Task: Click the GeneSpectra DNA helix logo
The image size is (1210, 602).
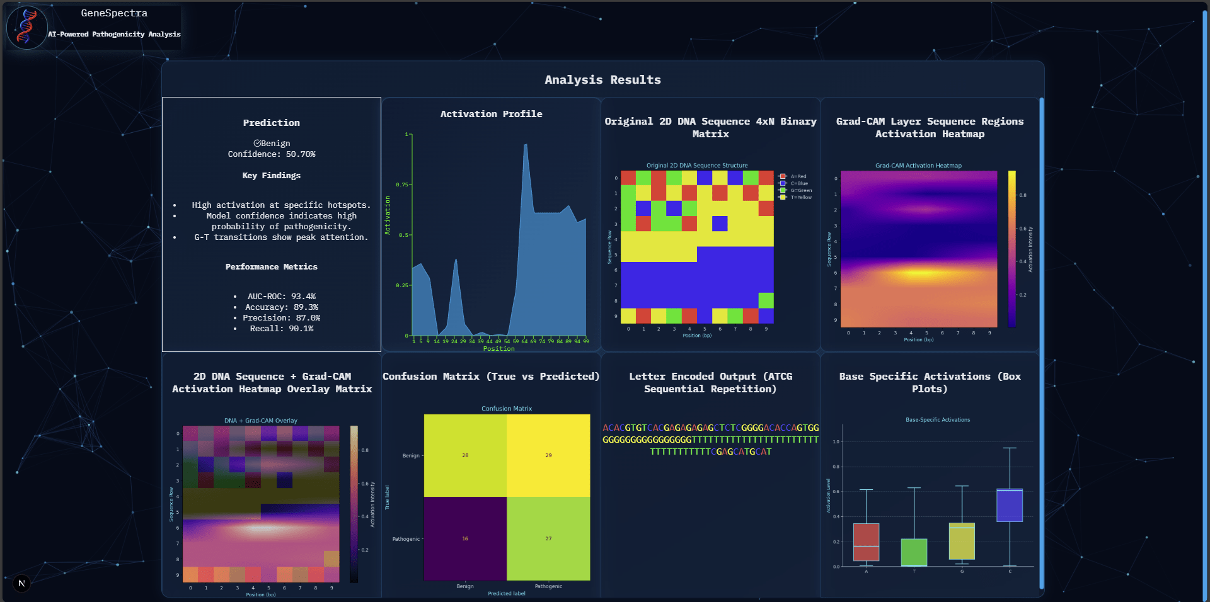Action: (x=26, y=27)
